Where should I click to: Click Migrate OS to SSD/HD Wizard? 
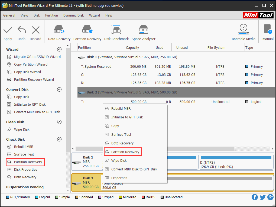tap(37, 57)
